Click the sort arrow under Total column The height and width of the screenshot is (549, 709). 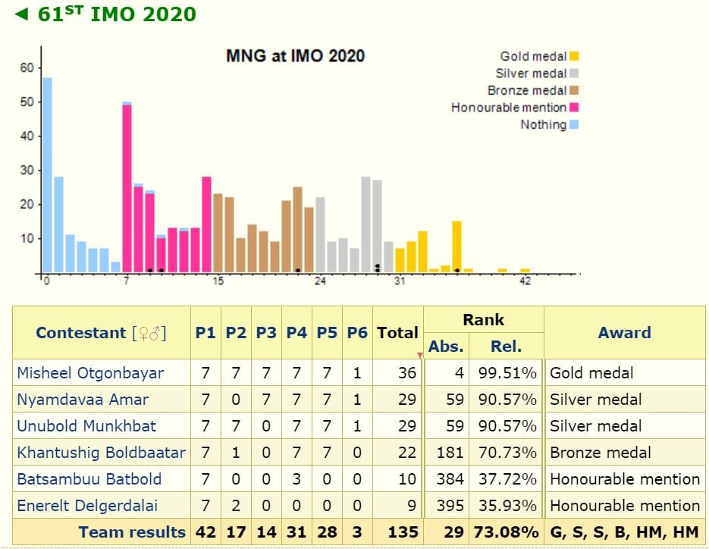click(419, 356)
